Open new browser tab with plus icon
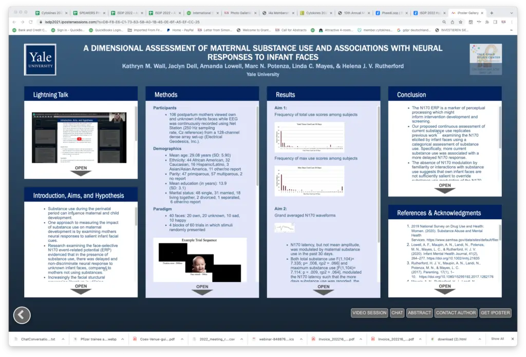 click(492, 13)
